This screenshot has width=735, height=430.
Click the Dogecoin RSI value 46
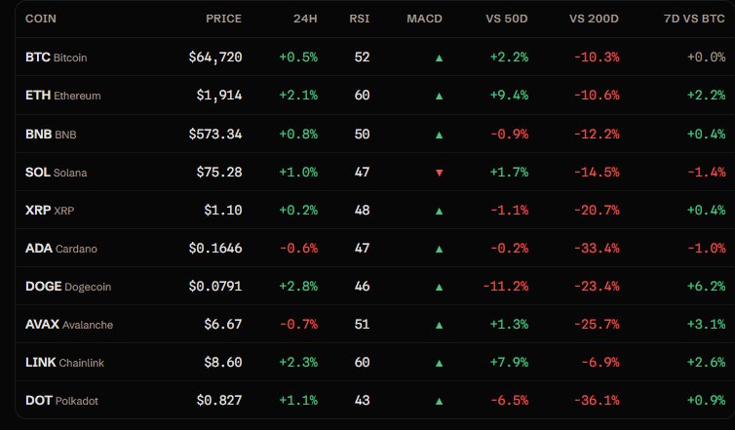point(362,286)
